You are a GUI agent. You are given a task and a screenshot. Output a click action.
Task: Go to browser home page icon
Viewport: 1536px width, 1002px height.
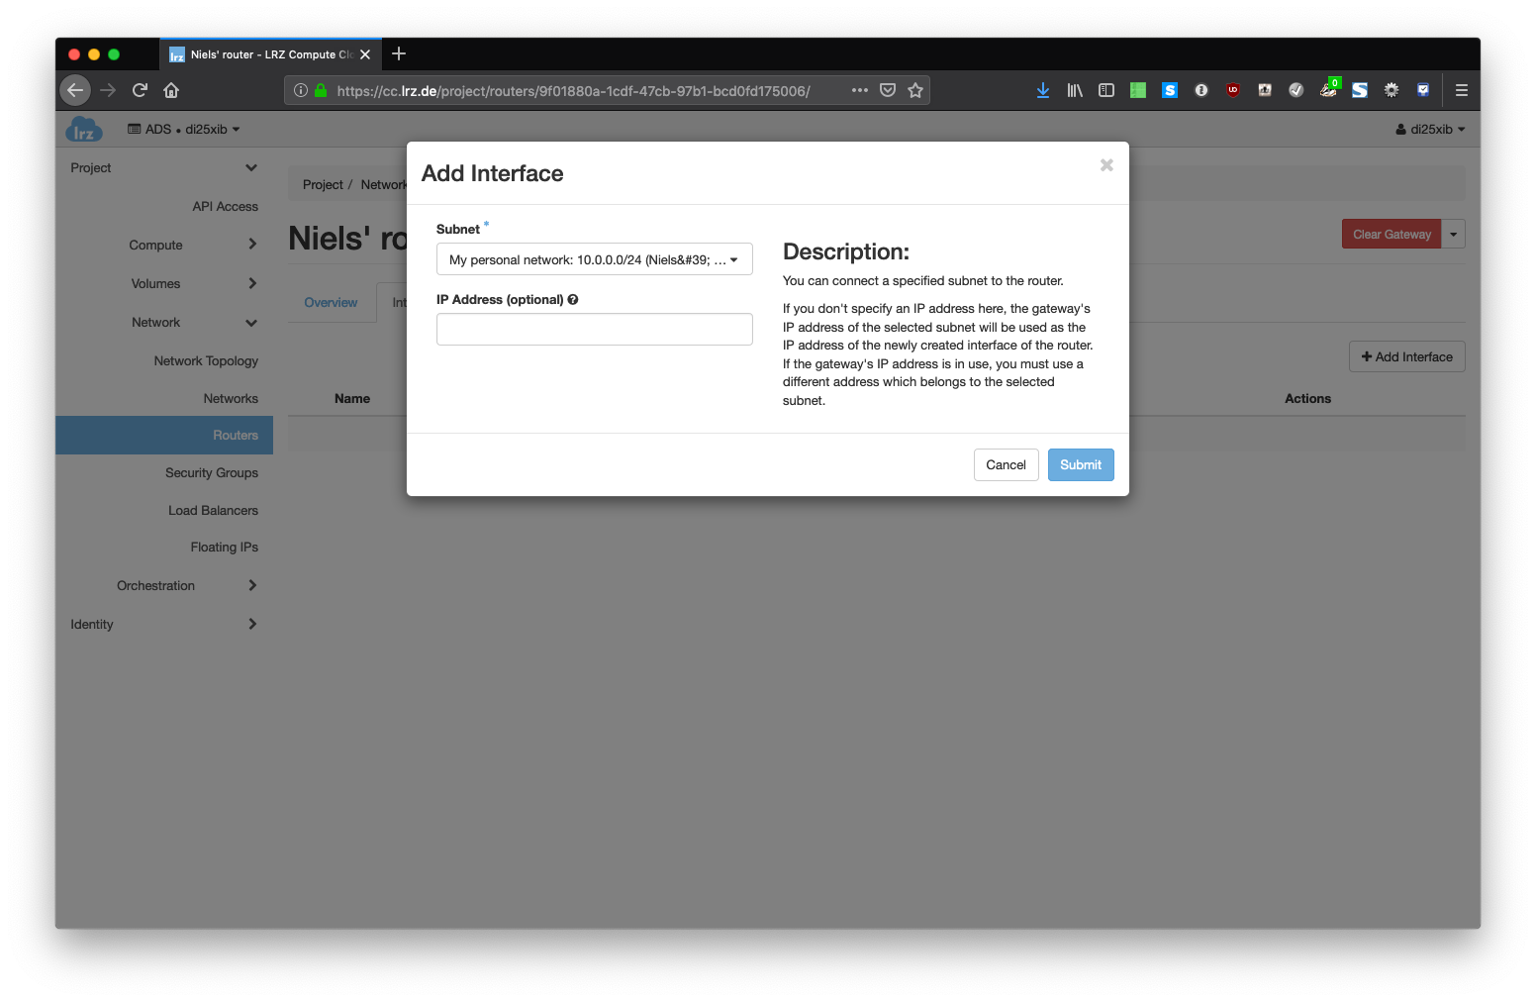171,90
